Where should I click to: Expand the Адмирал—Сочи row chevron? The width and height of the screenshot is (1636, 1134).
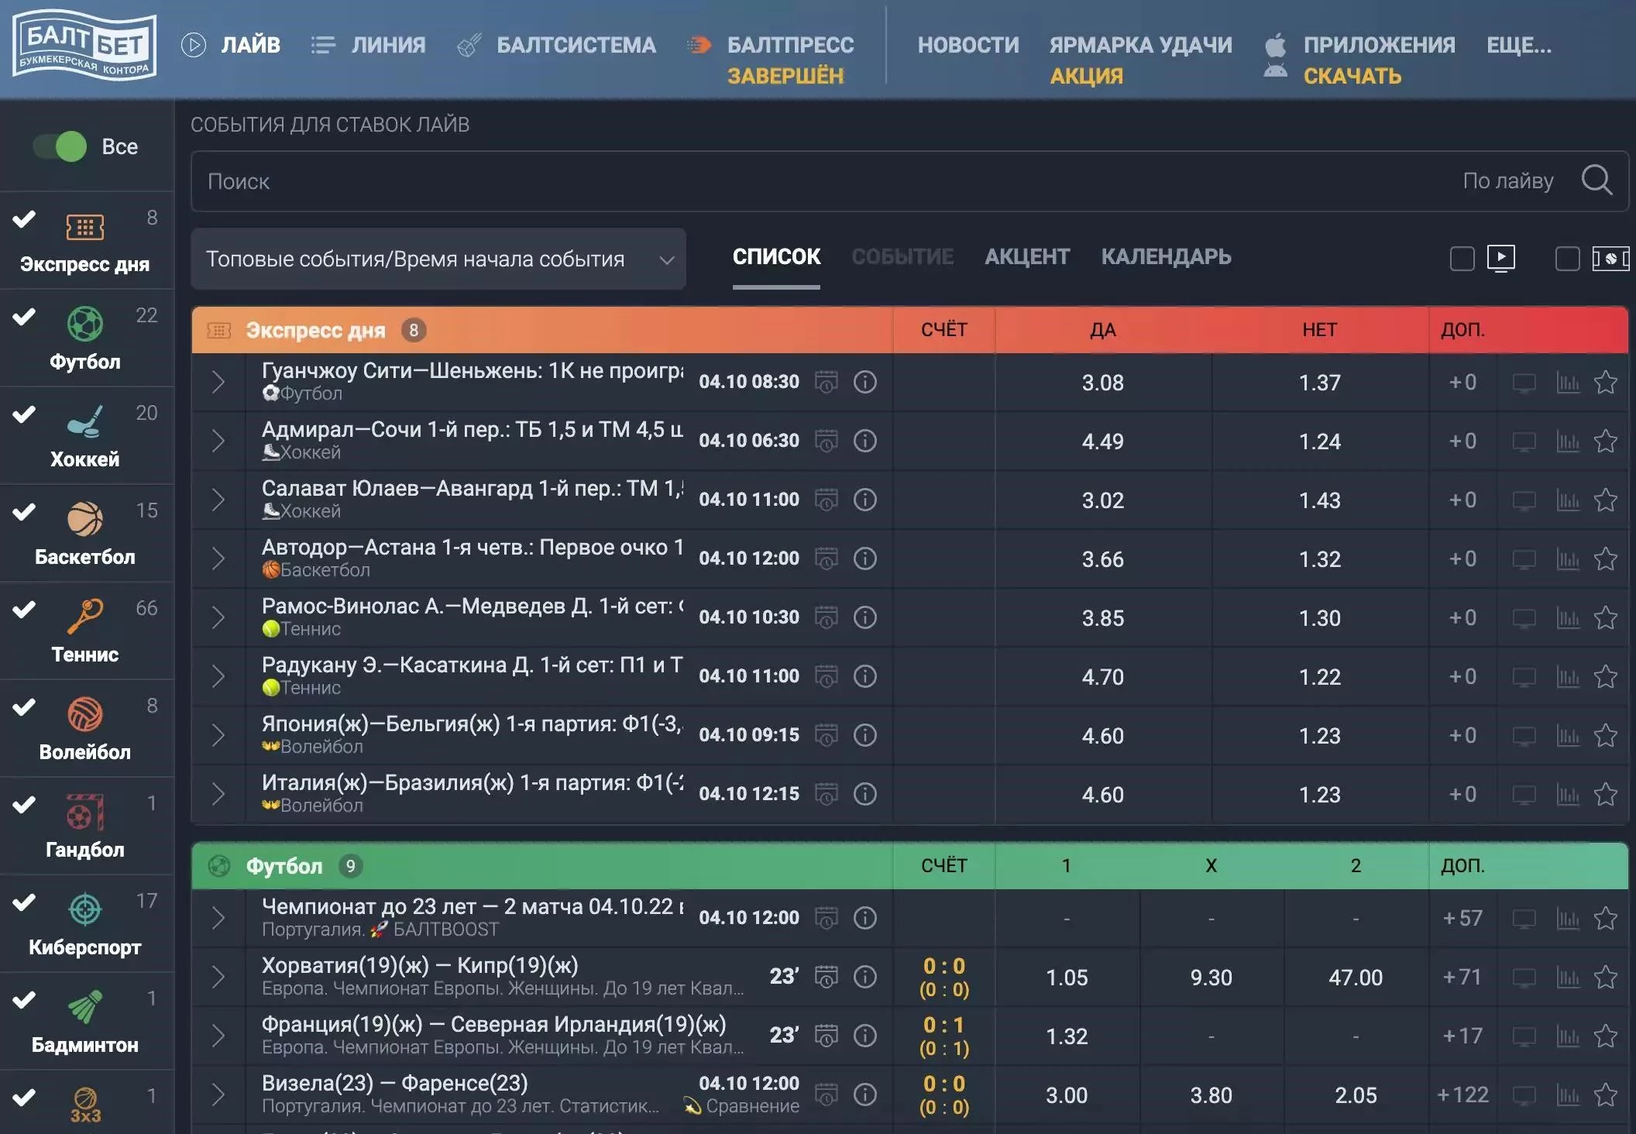coord(218,441)
